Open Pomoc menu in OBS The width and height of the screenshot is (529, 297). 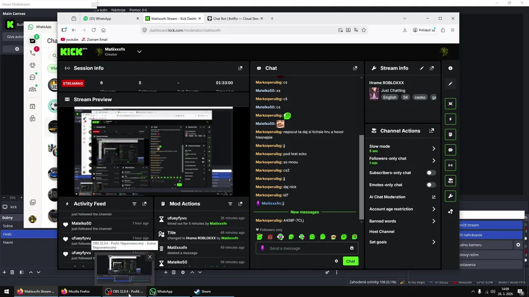138,10
